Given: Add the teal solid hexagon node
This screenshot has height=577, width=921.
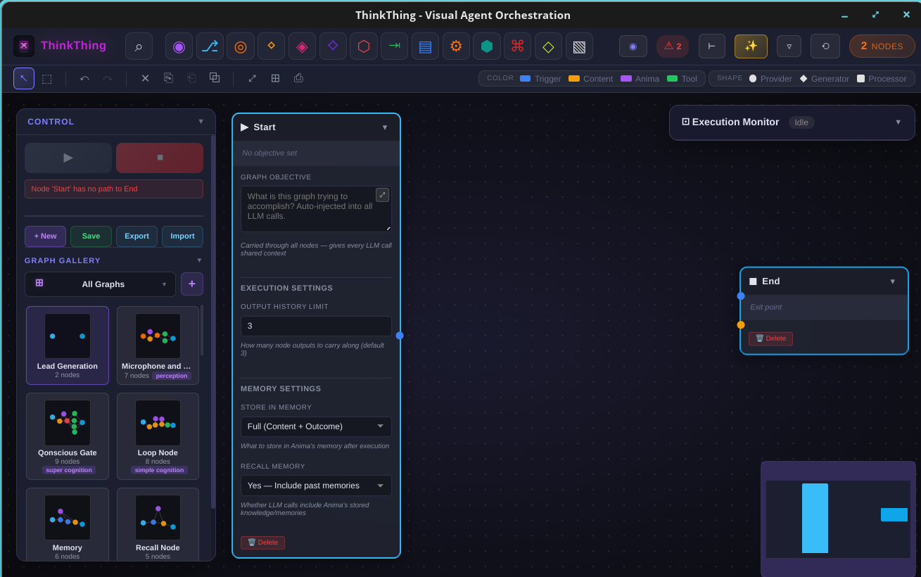Looking at the screenshot, I should pyautogui.click(x=487, y=46).
